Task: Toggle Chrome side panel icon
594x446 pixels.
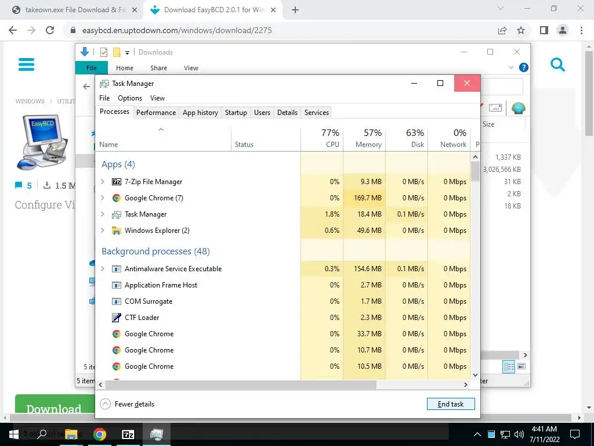Action: coord(544,30)
